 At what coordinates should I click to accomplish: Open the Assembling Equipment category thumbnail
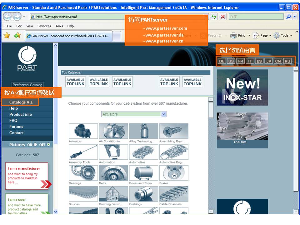point(174,131)
